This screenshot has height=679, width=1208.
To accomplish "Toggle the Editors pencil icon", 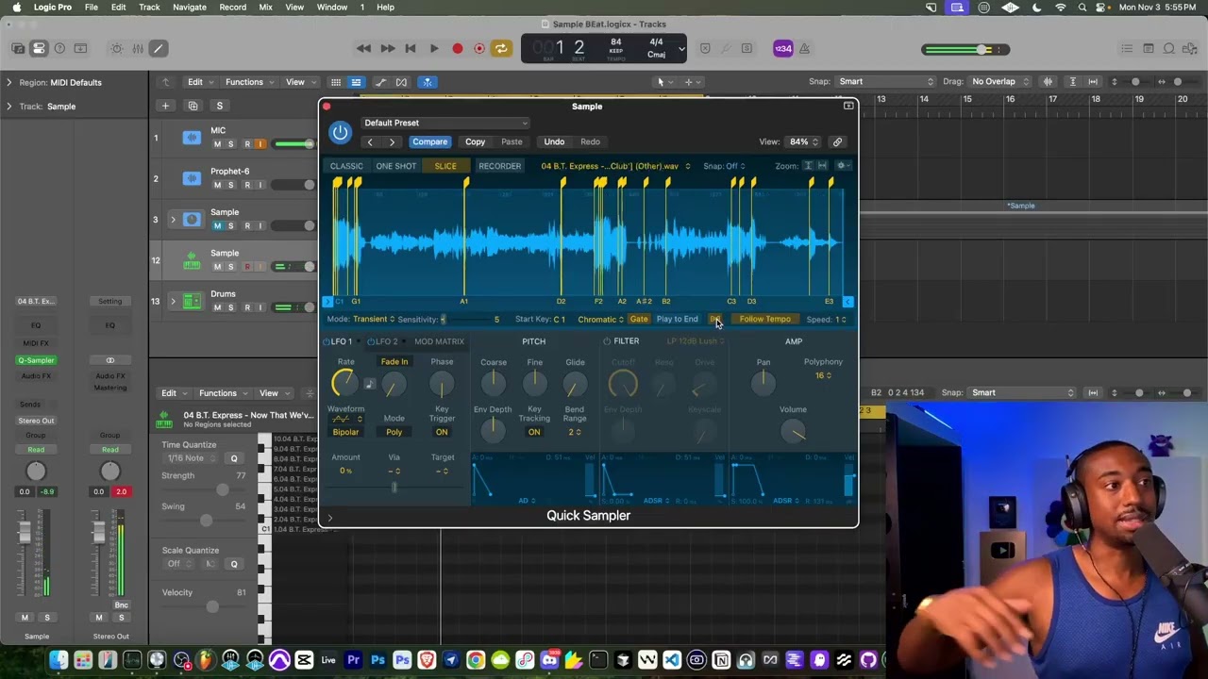I will click(x=159, y=49).
